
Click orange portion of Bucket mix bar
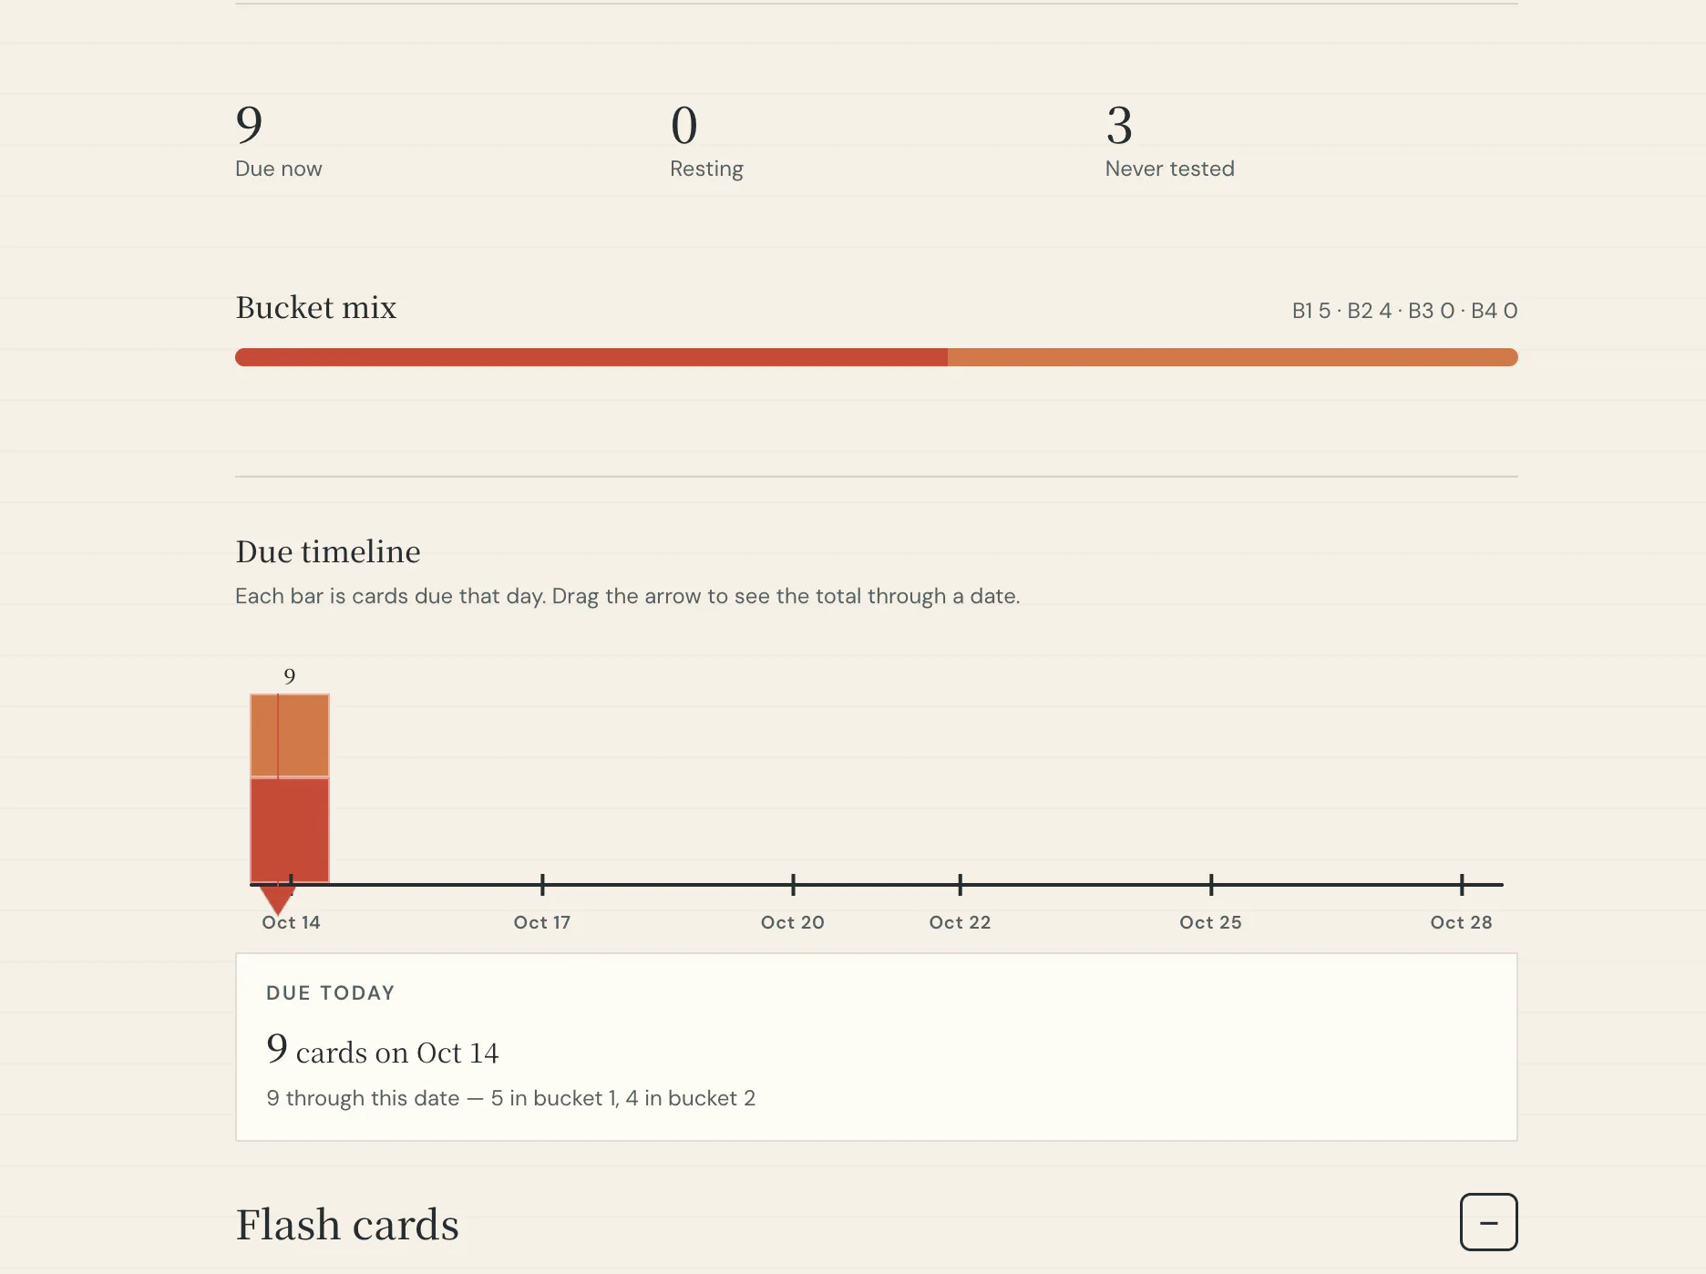(1233, 357)
